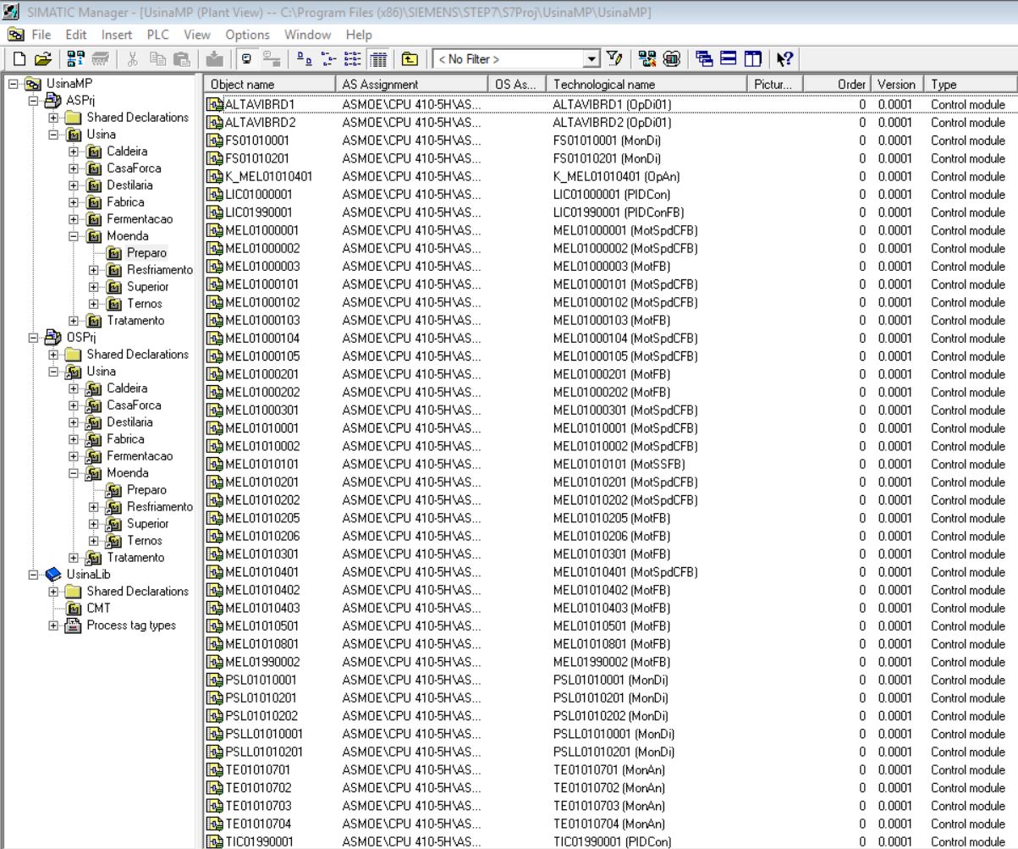Show objects as small icons
Screen dimensions: 1018x849
[x=330, y=59]
